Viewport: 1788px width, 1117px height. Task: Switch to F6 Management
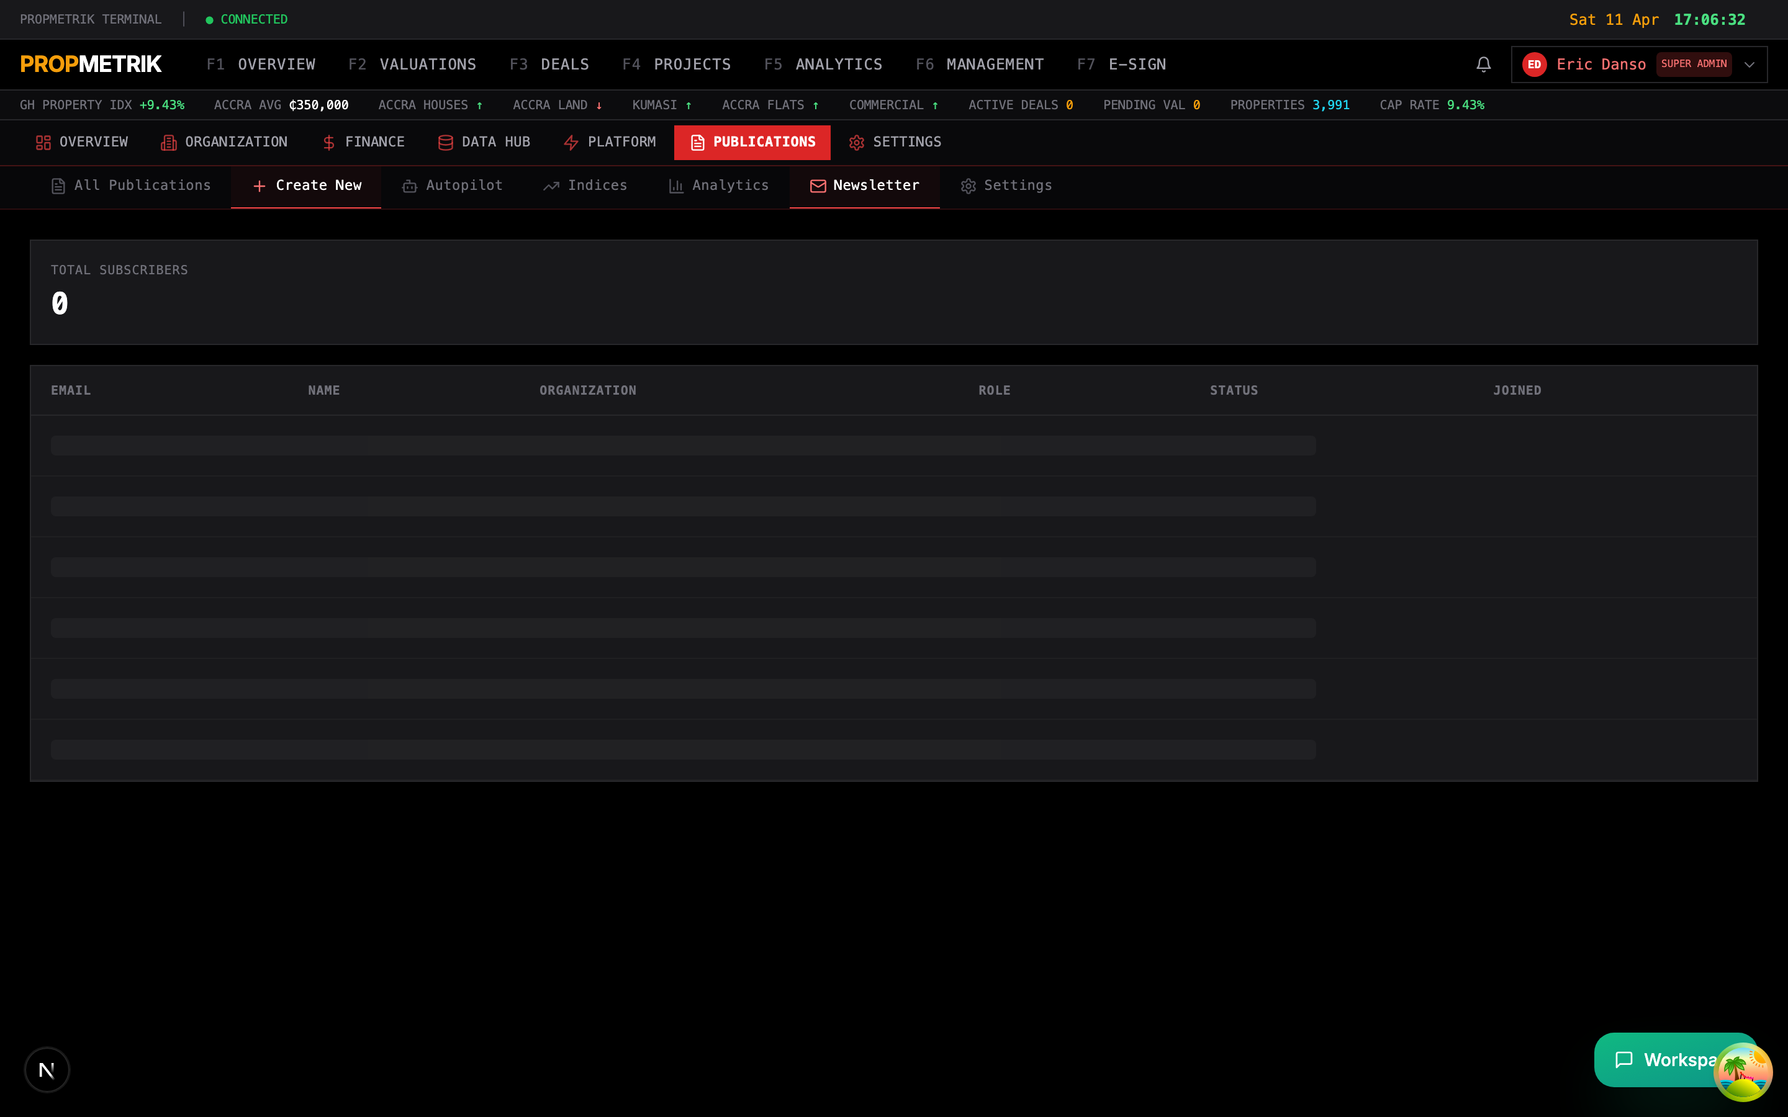click(980, 65)
